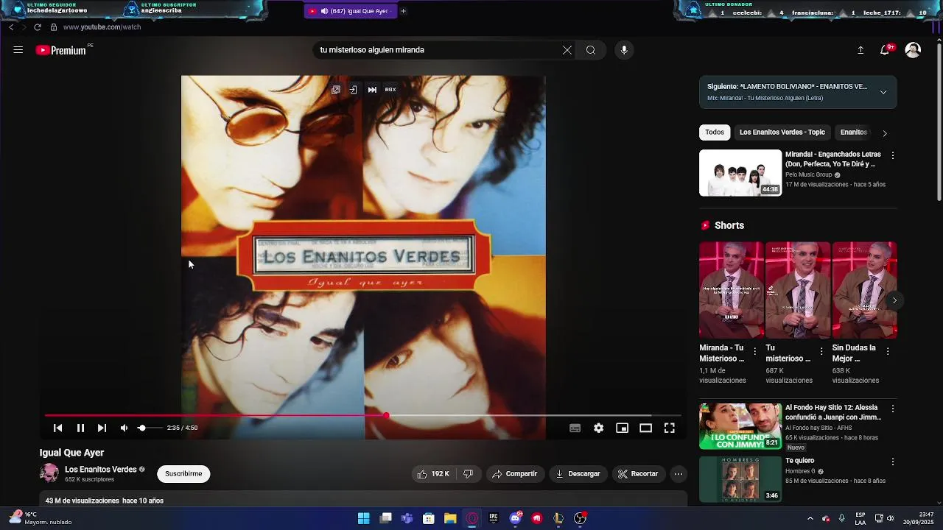Open player settings gear

pyautogui.click(x=598, y=428)
